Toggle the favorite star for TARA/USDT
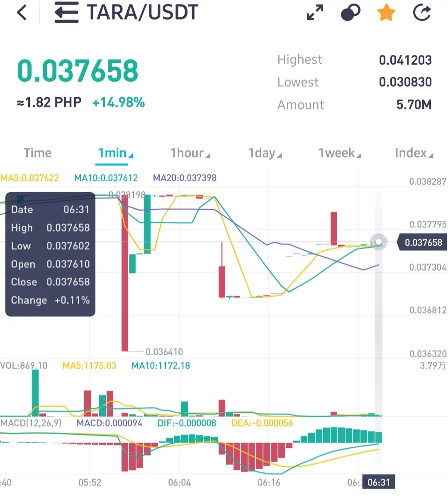Viewport: 448px width, 498px height. tap(386, 12)
